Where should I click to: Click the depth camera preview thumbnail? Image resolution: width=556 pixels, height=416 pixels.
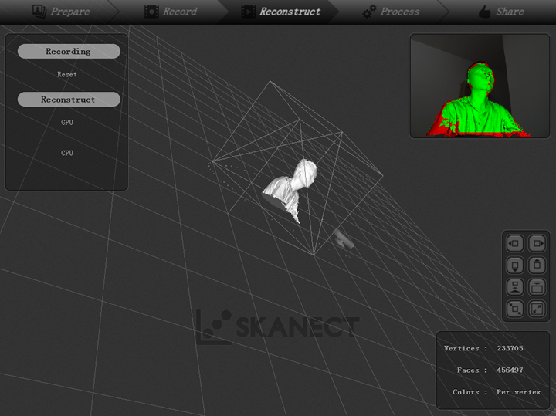480,86
